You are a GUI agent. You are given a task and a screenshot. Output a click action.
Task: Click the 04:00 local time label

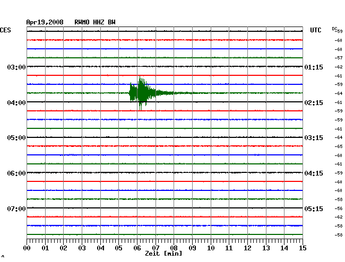coord(16,103)
